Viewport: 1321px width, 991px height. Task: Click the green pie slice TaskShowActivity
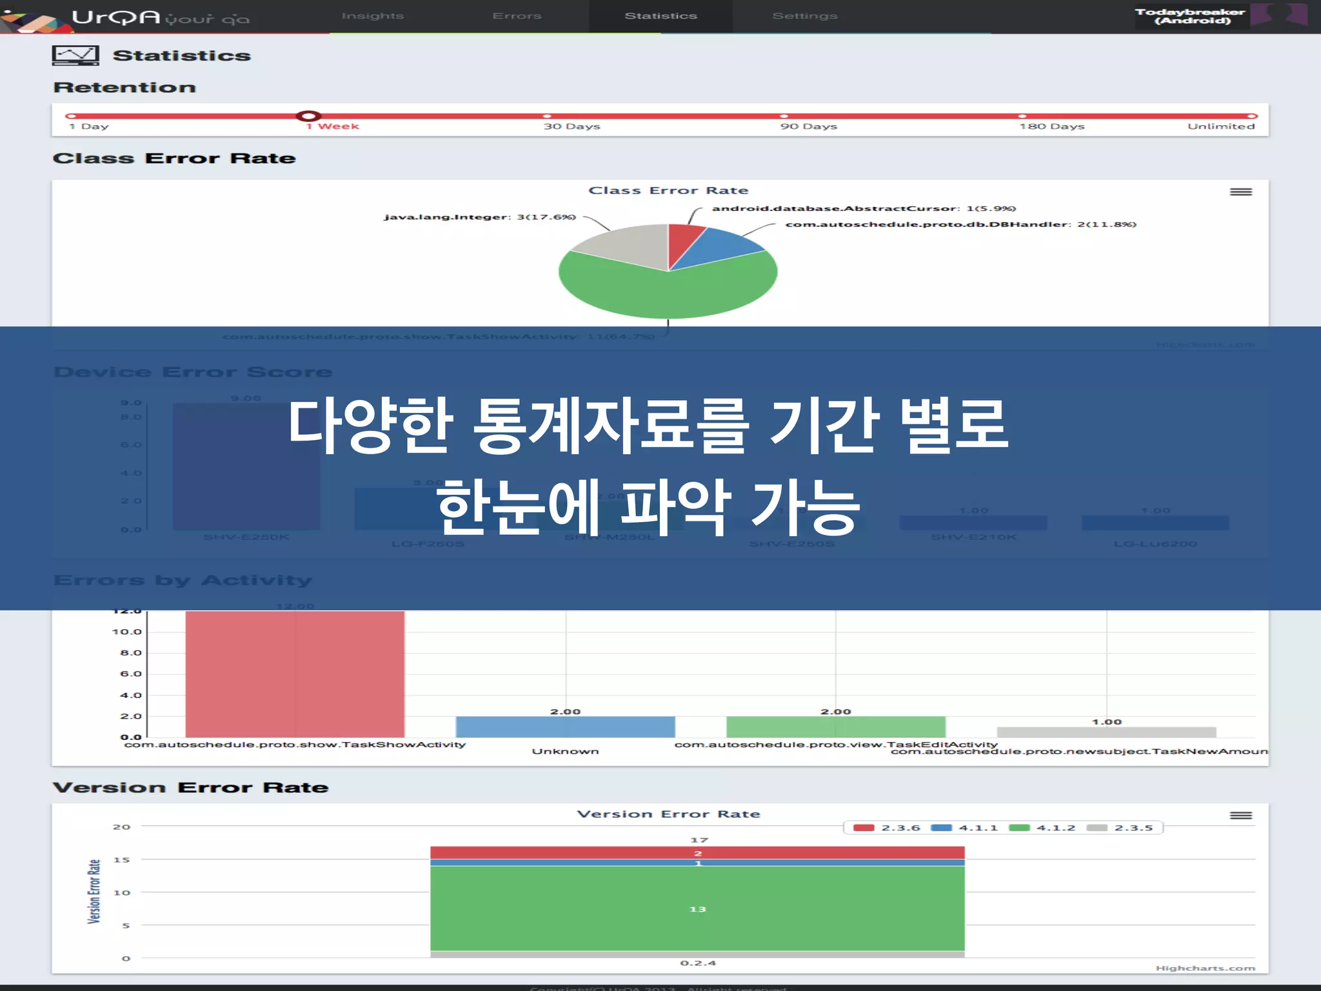coord(668,294)
